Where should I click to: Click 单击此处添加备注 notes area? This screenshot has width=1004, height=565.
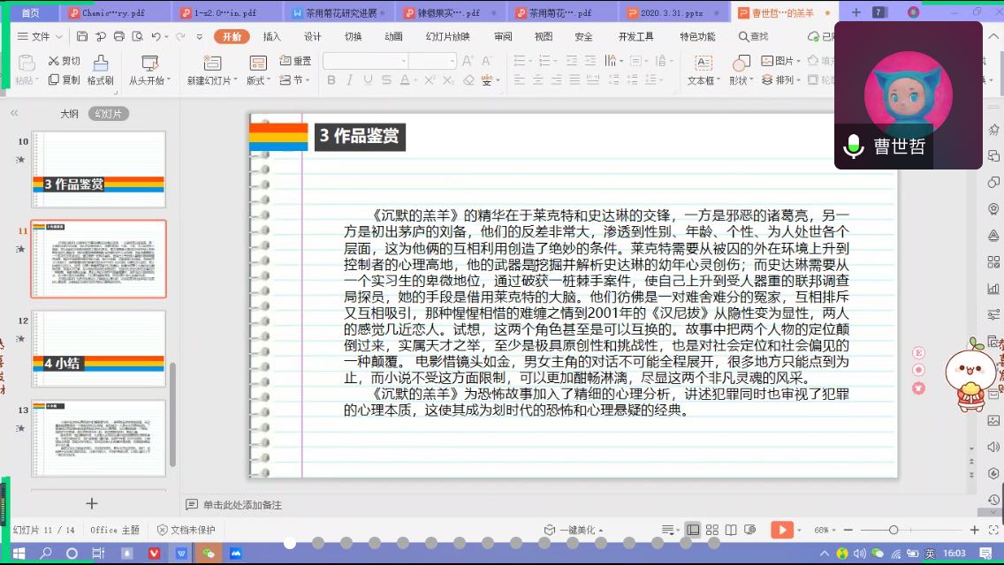(x=241, y=505)
